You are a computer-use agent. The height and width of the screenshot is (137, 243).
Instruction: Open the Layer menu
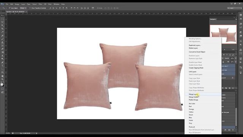click(23, 4)
